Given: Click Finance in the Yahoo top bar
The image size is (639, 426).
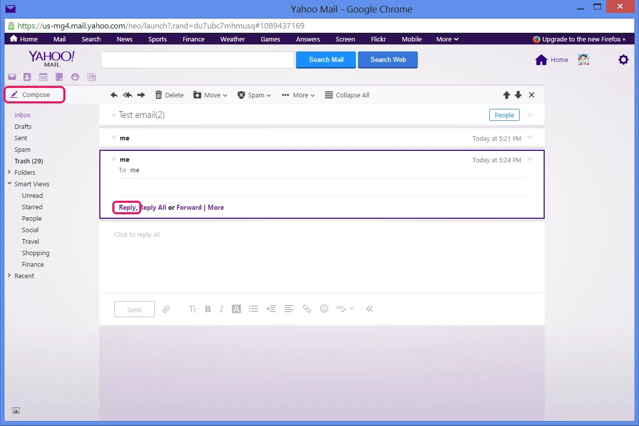Looking at the screenshot, I should [194, 39].
